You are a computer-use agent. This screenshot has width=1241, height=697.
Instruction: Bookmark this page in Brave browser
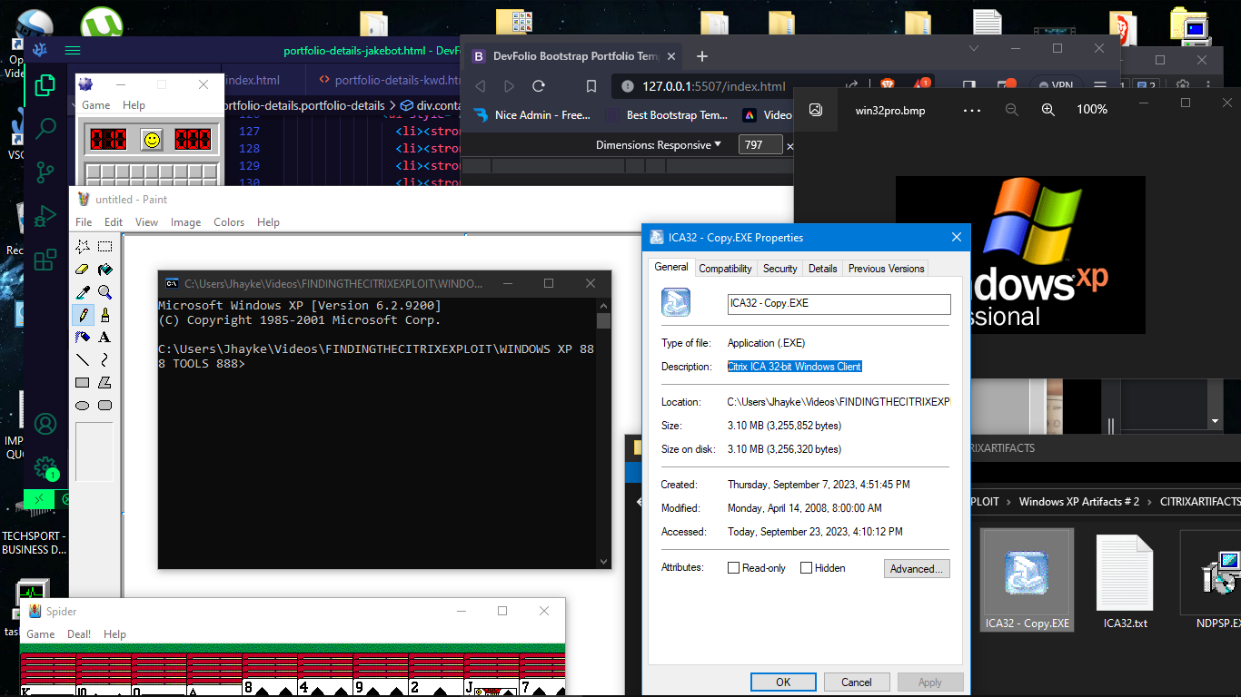[x=591, y=86]
